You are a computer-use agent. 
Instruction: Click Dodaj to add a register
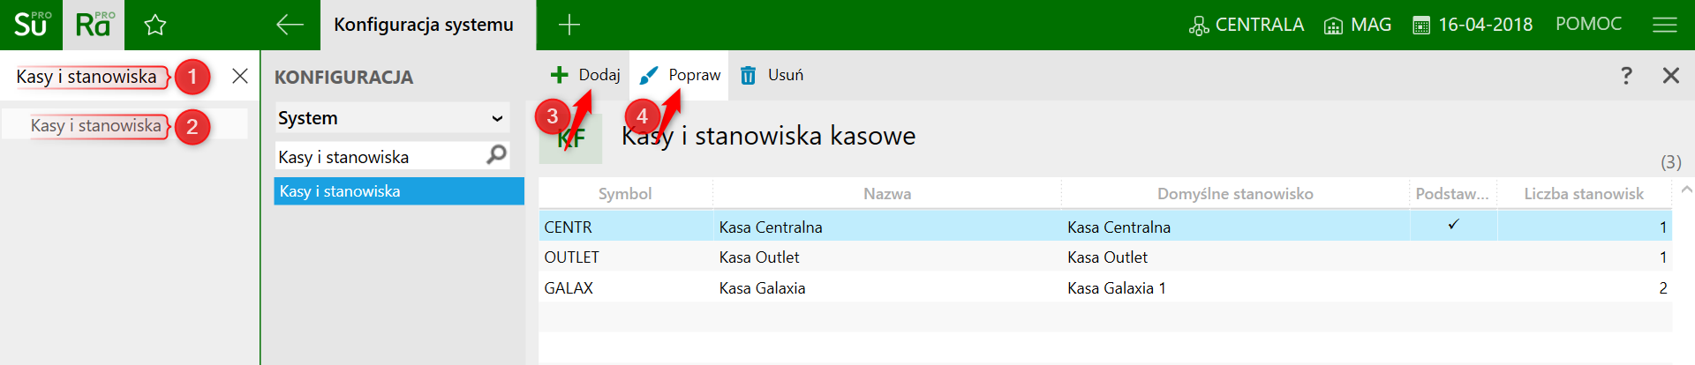click(x=586, y=76)
